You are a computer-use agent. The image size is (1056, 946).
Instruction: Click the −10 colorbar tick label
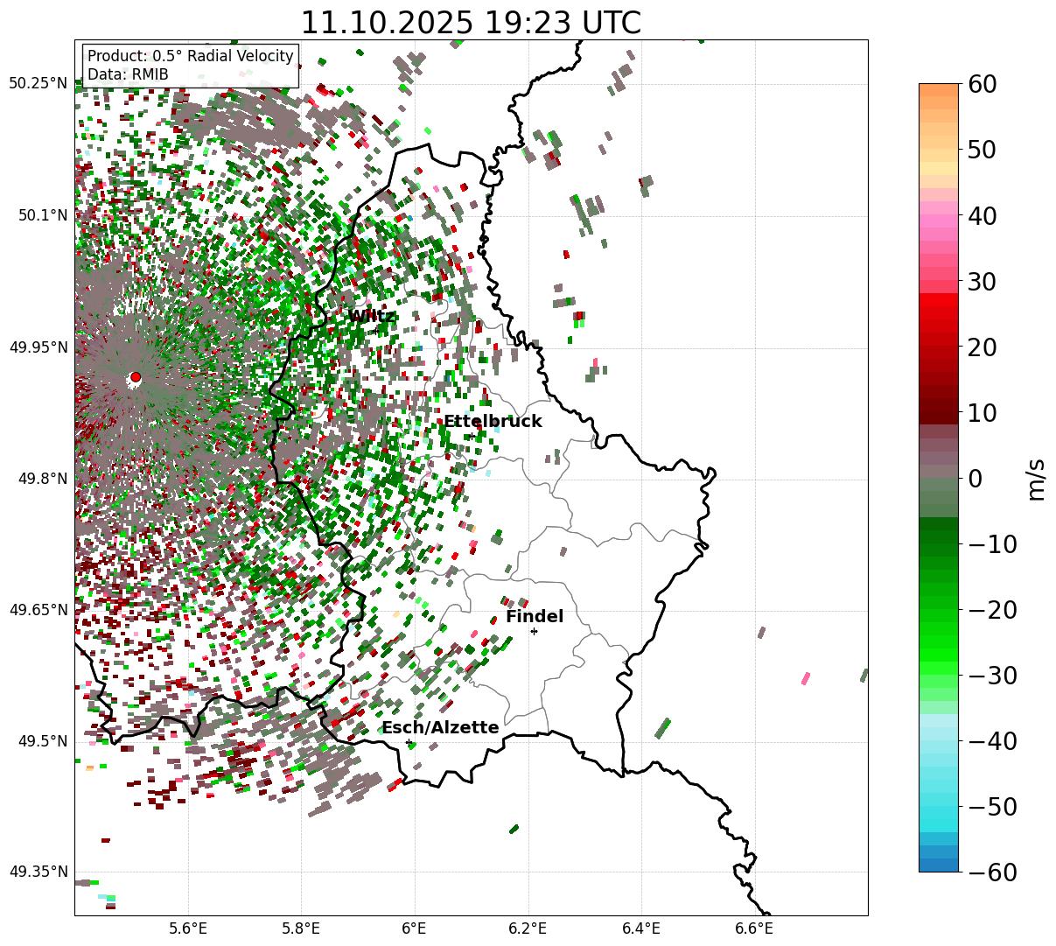(x=992, y=544)
